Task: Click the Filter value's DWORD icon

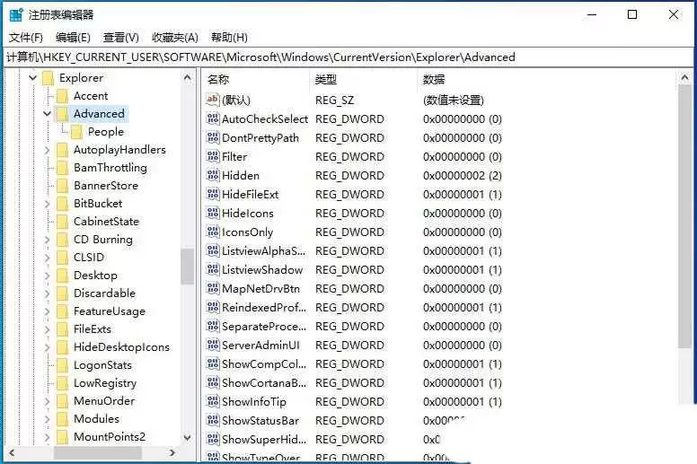Action: 213,156
